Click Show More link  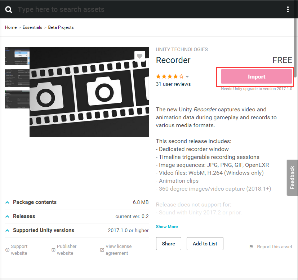pyautogui.click(x=167, y=227)
